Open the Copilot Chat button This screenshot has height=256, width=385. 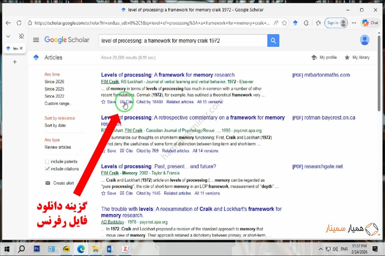pos(370,23)
